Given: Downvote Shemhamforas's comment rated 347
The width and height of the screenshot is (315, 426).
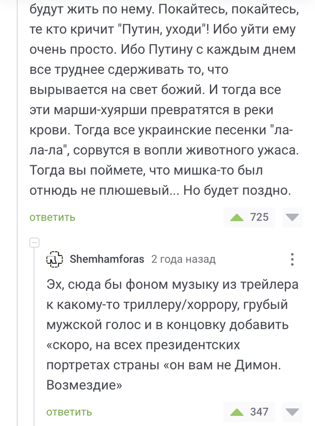Looking at the screenshot, I should (292, 412).
